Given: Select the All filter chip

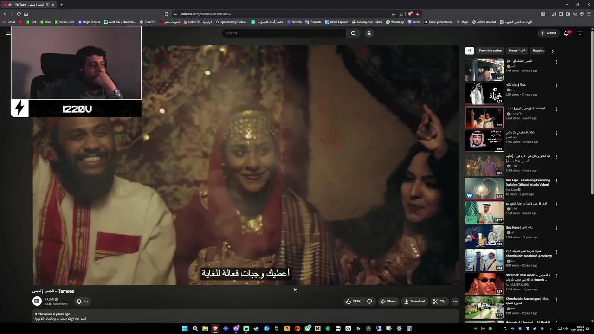Looking at the screenshot, I should click(470, 51).
